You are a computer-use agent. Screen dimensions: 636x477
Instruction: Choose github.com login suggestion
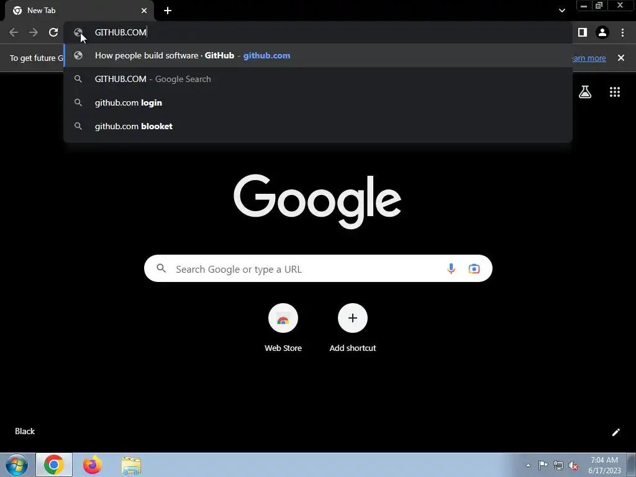pyautogui.click(x=318, y=102)
